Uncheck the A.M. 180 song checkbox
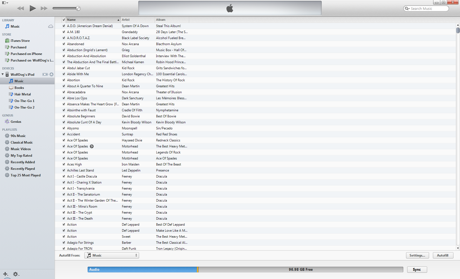This screenshot has width=460, height=279. pos(64,32)
